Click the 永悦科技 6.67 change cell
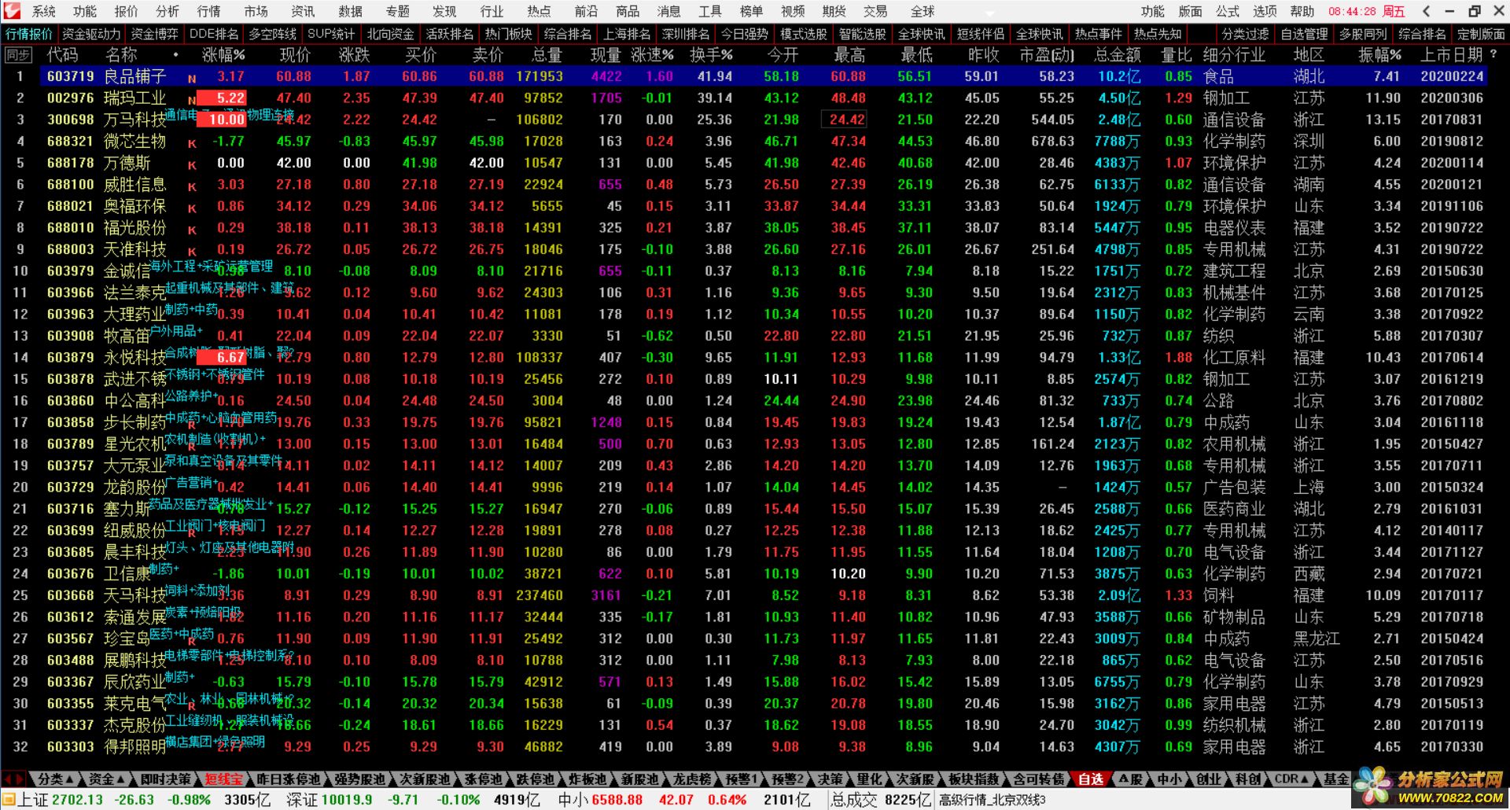 tap(221, 357)
